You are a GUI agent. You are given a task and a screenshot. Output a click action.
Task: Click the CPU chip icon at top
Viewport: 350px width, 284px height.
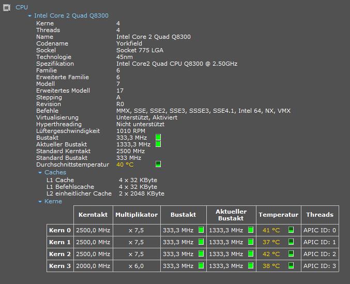tap(7, 8)
